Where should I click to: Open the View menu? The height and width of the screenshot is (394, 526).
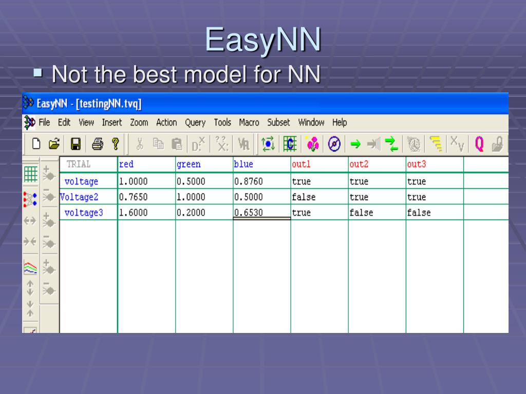(86, 123)
